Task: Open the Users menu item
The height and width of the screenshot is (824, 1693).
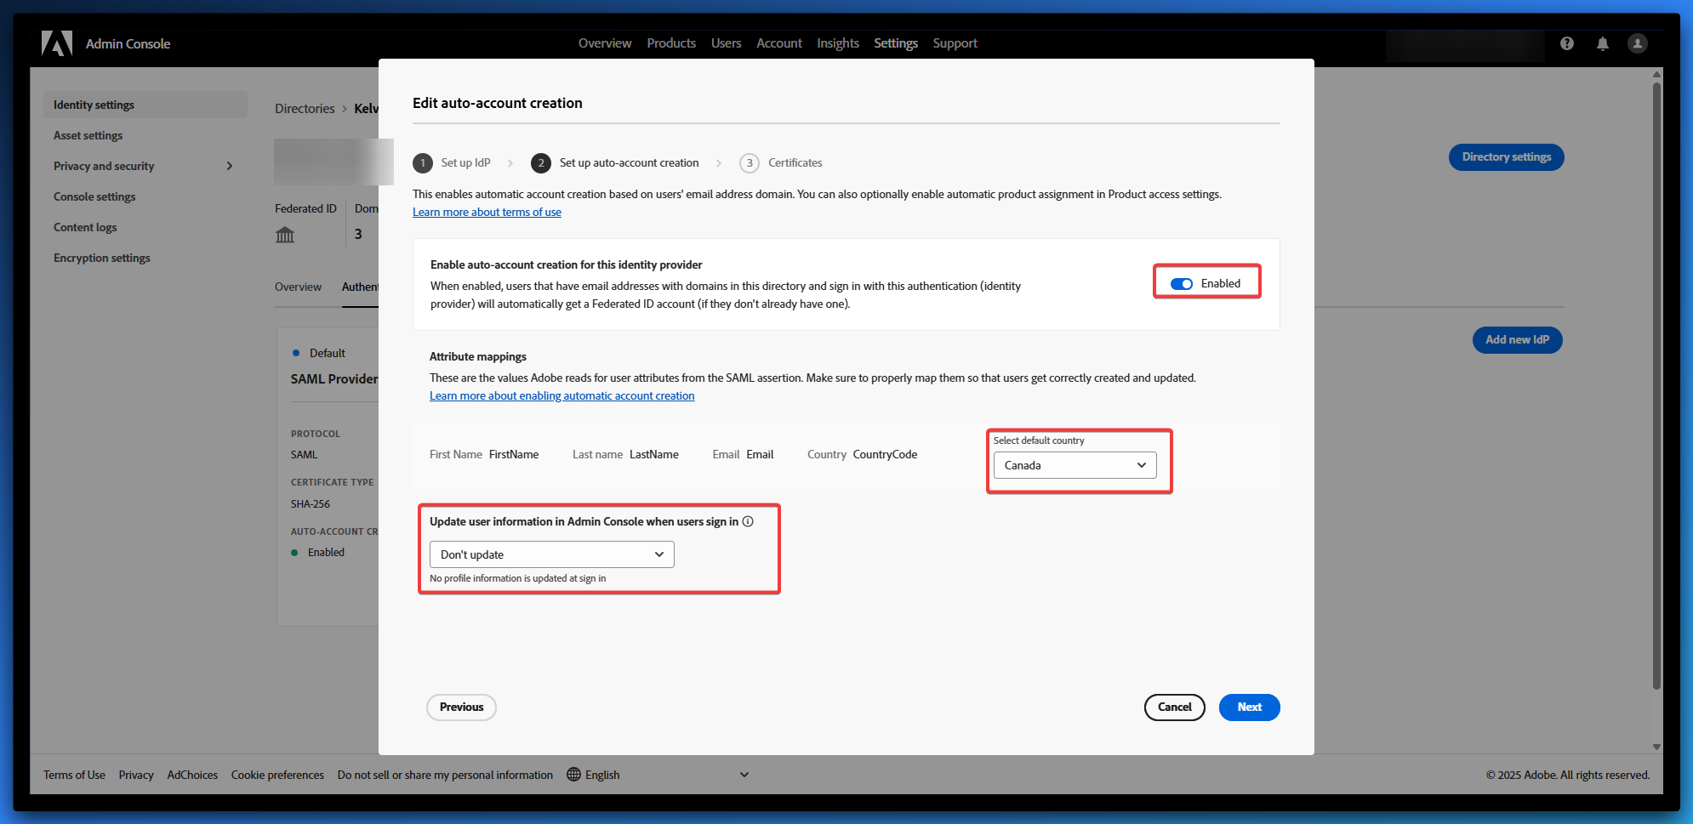Action: coord(726,43)
